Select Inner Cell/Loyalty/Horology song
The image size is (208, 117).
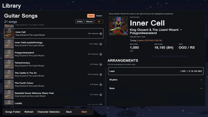coord(54,44)
